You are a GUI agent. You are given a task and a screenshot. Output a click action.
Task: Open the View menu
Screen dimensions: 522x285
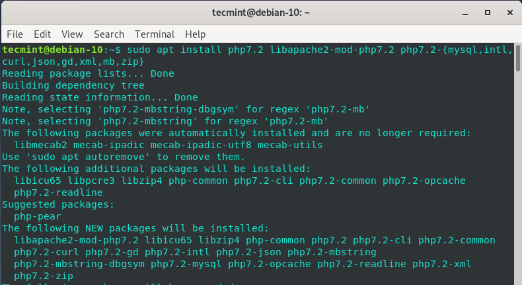click(x=72, y=34)
